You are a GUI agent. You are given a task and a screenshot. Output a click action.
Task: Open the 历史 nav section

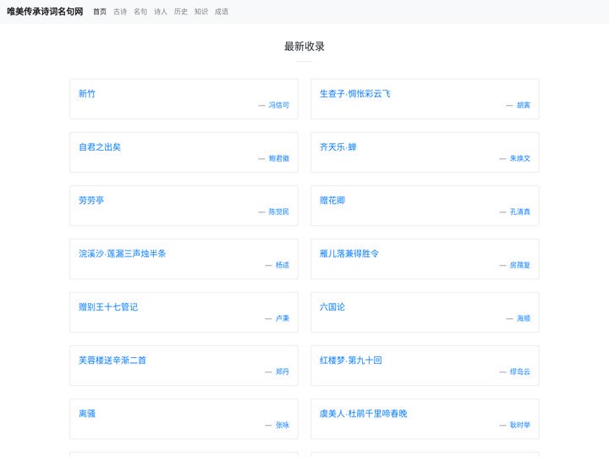pyautogui.click(x=181, y=12)
